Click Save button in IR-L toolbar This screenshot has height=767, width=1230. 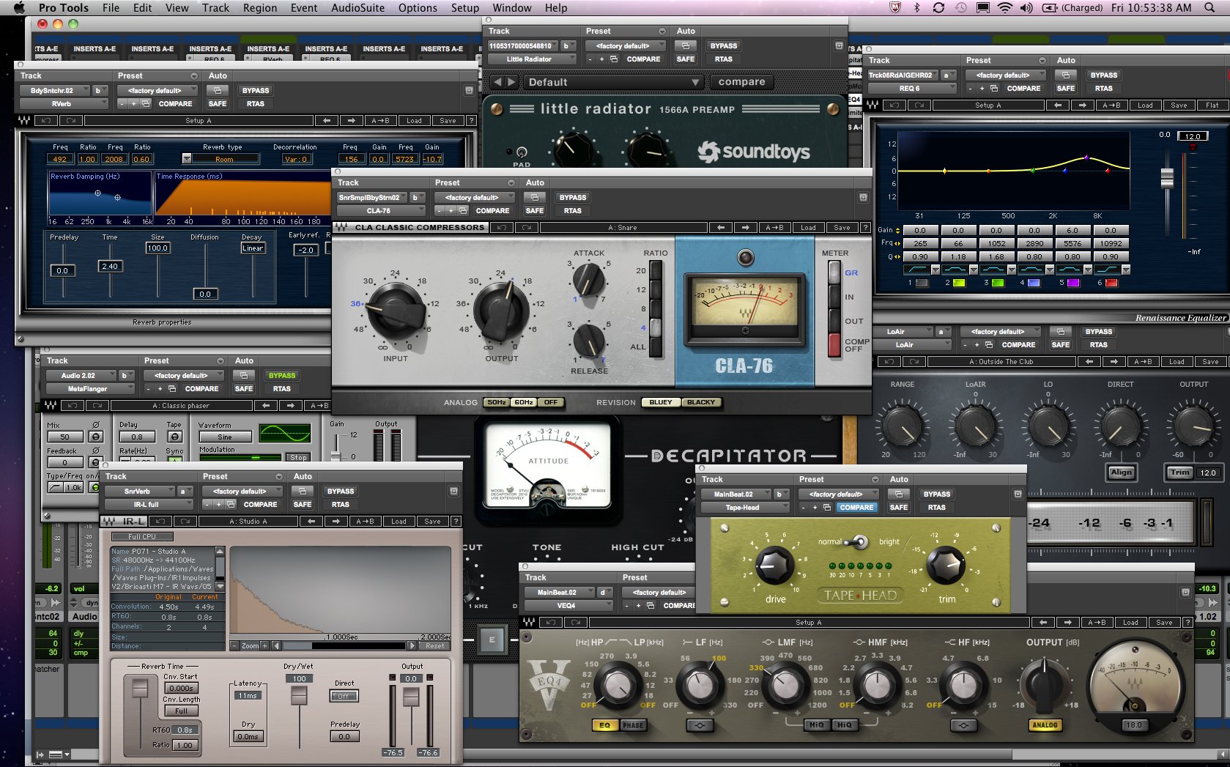tap(432, 521)
